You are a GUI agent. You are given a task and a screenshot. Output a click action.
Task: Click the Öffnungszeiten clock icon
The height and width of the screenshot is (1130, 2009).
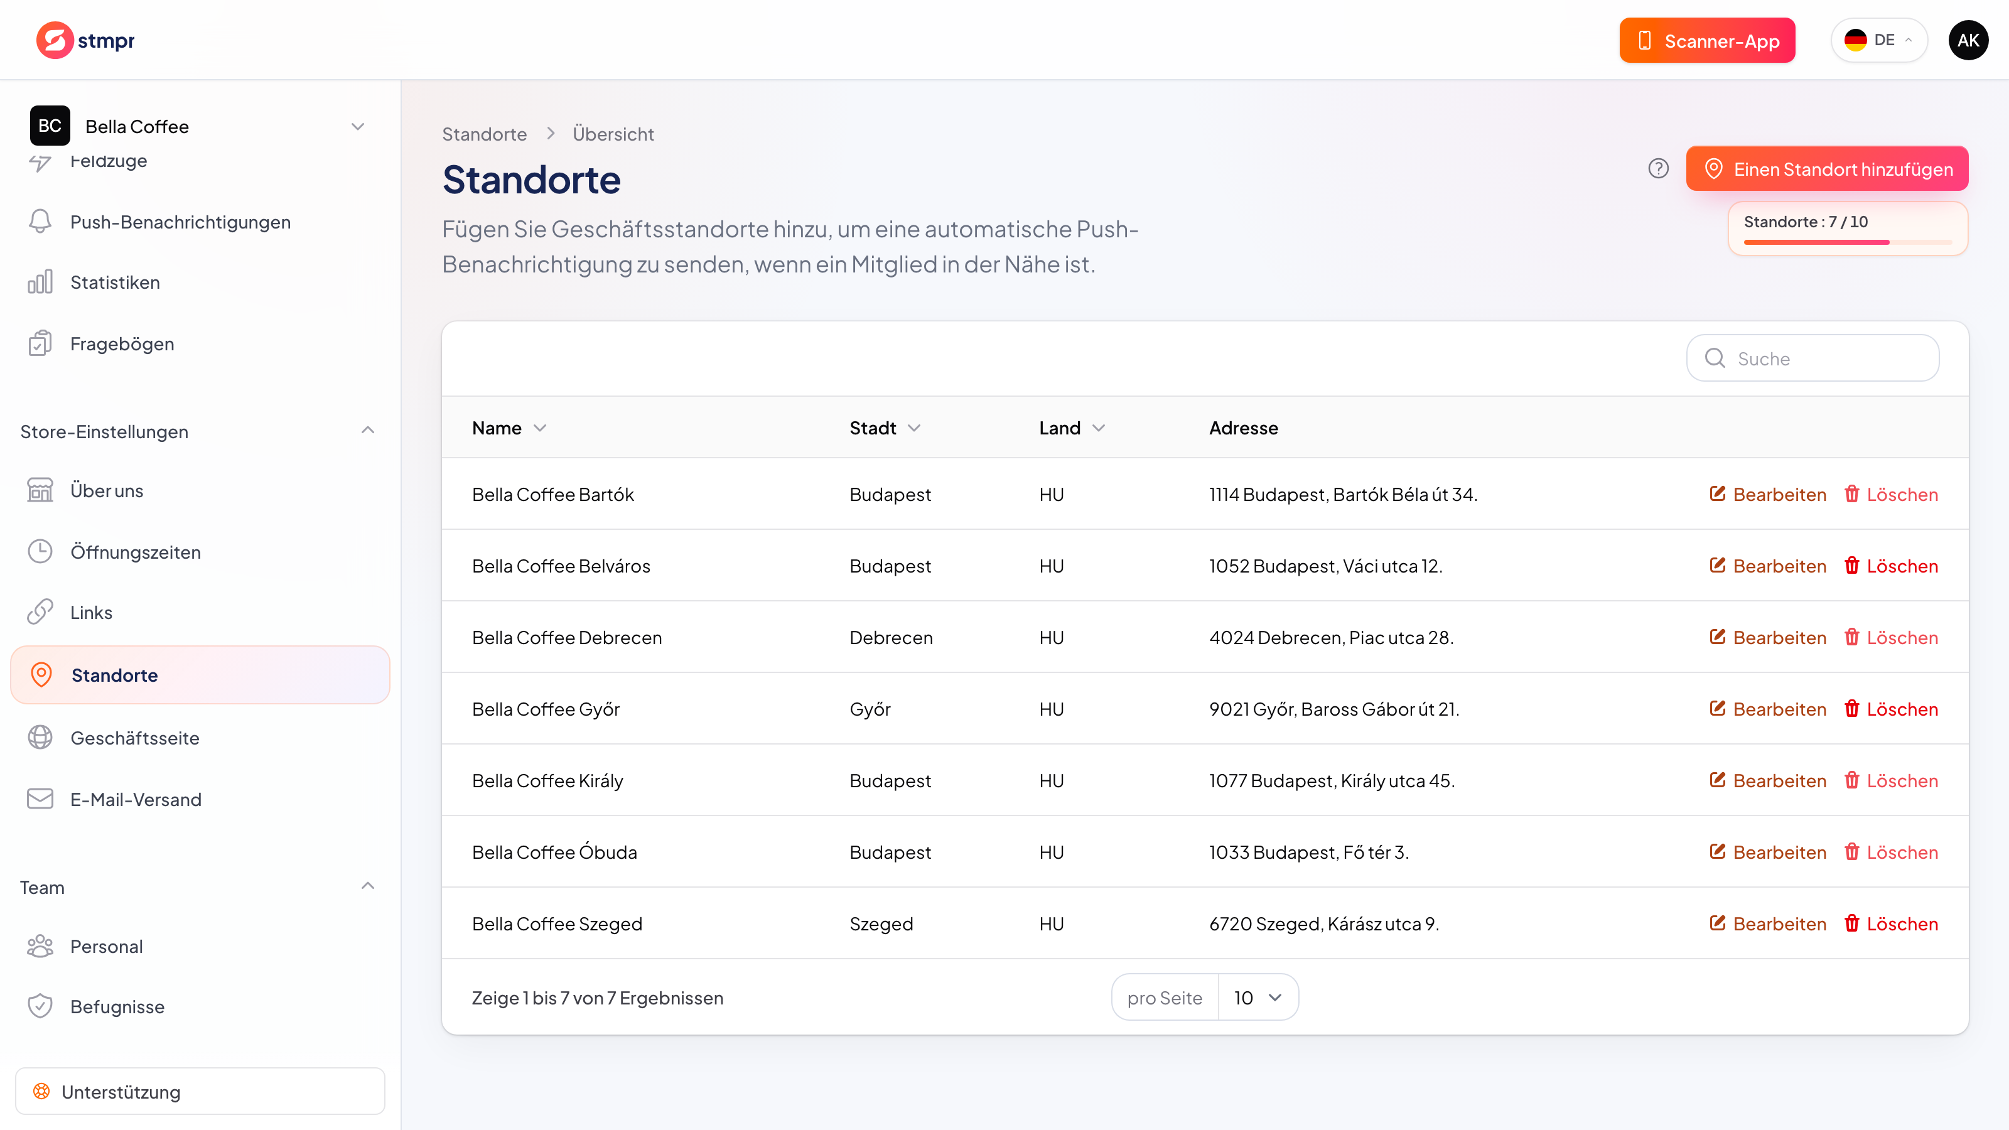pos(40,551)
